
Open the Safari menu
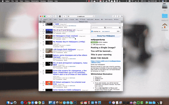click(7, 1)
